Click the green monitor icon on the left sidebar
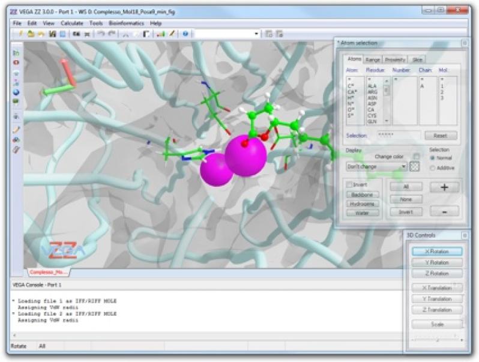479x362 pixels. pyautogui.click(x=16, y=101)
